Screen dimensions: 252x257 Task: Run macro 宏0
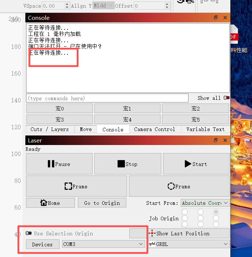pyautogui.click(x=60, y=108)
